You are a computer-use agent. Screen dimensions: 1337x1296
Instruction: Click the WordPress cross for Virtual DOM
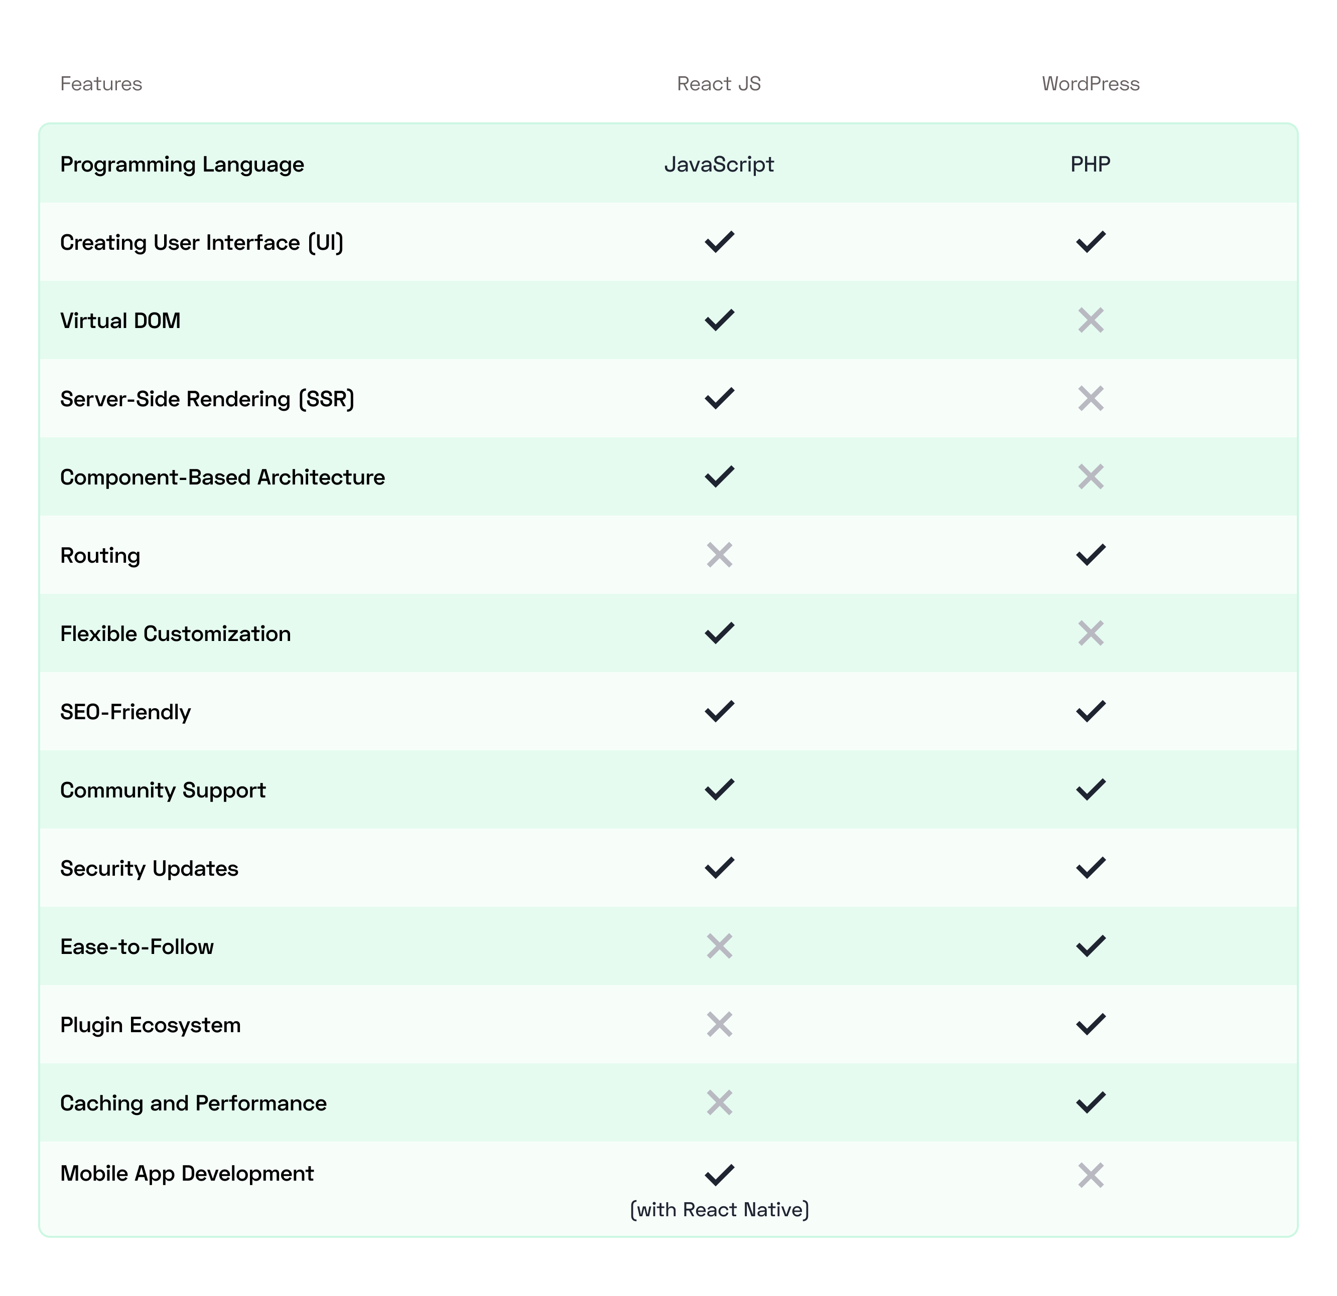(x=1090, y=320)
